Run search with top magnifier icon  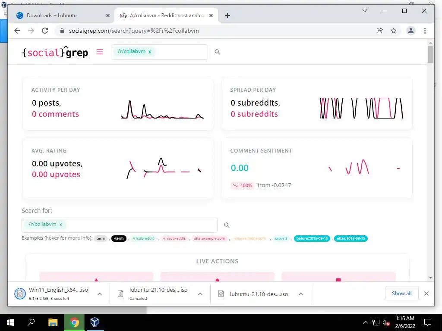[217, 52]
